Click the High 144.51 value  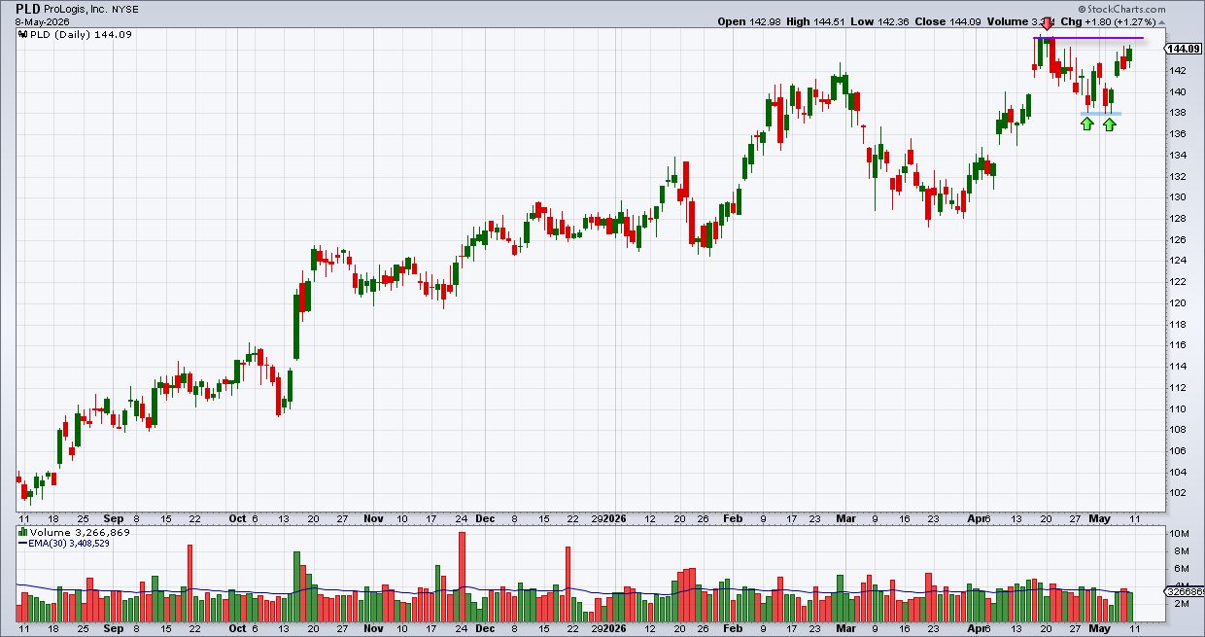point(827,21)
